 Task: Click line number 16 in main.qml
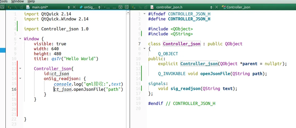14,89
